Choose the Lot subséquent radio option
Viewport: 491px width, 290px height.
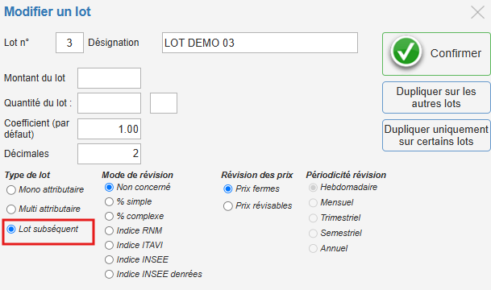pyautogui.click(x=11, y=230)
